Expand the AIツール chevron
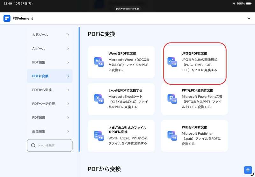The image size is (255, 177). [x=68, y=49]
